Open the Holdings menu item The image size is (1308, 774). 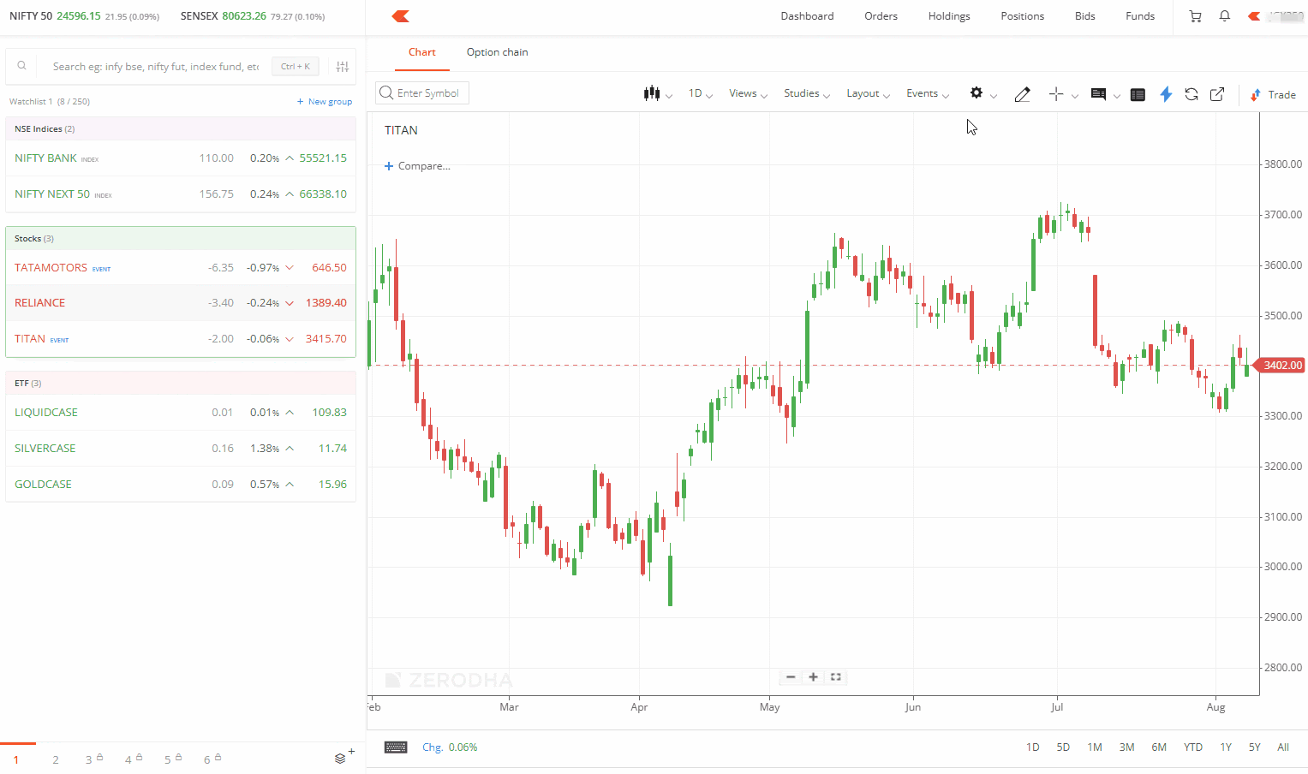pos(949,16)
